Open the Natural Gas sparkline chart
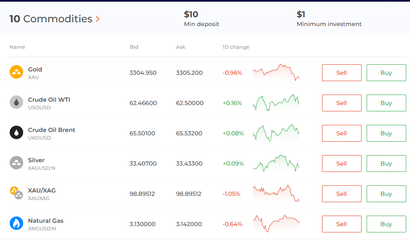This screenshot has width=410, height=240. click(x=276, y=223)
